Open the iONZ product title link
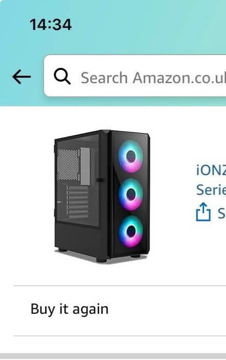Image resolution: width=226 pixels, height=360 pixels. 211,180
